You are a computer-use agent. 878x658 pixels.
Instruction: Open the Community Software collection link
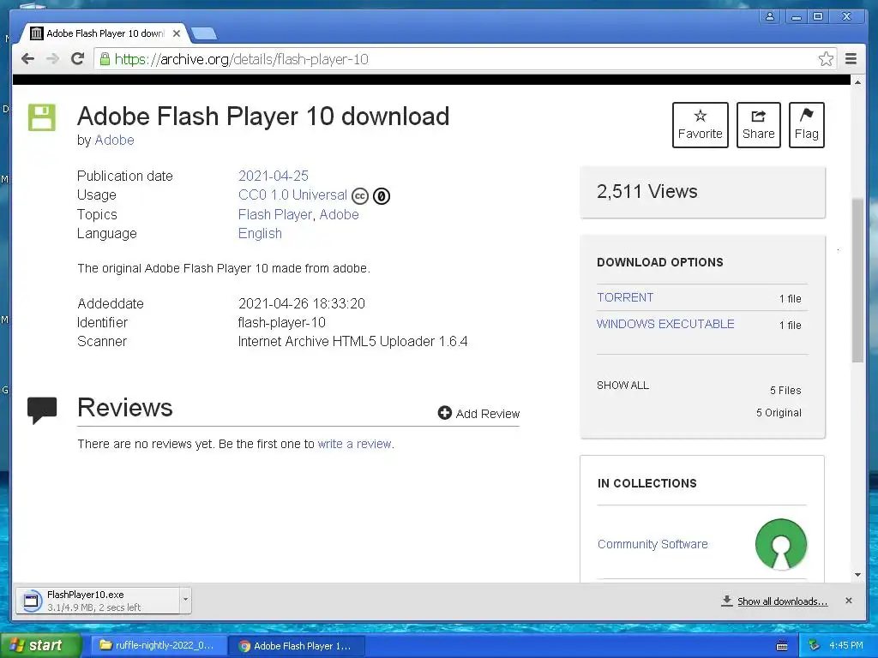[652, 544]
